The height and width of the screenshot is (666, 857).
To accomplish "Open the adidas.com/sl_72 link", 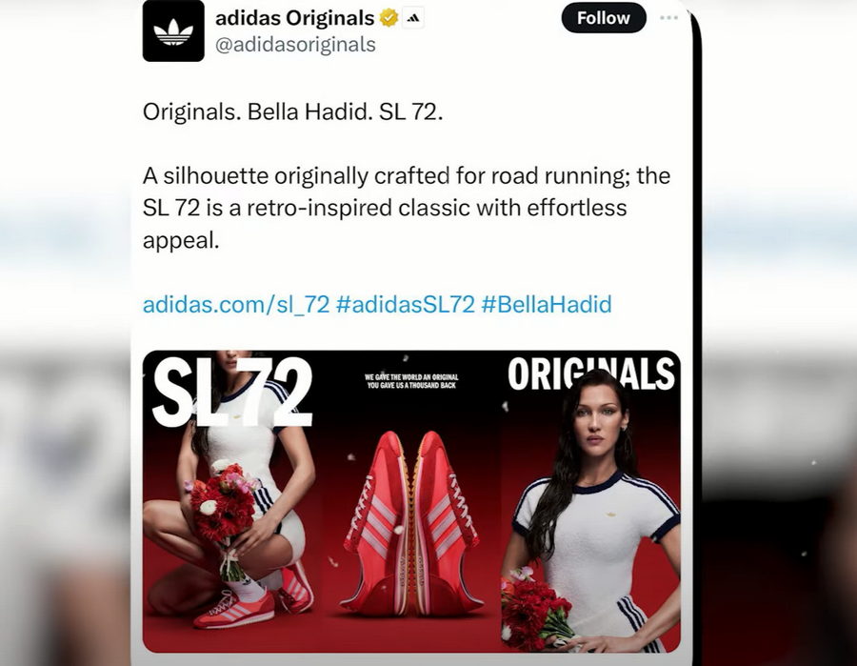I will (236, 305).
